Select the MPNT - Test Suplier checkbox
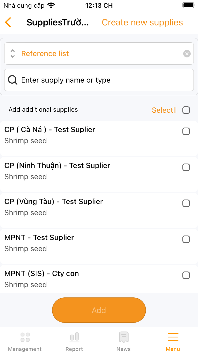The image size is (198, 353). pyautogui.click(x=186, y=239)
